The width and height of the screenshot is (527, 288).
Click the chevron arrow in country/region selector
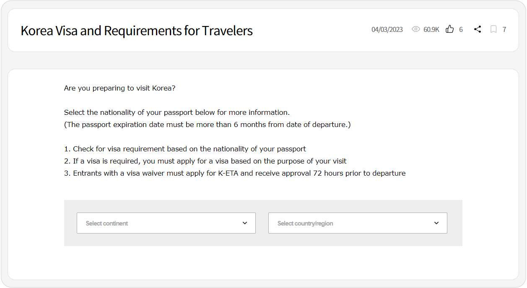pyautogui.click(x=436, y=223)
